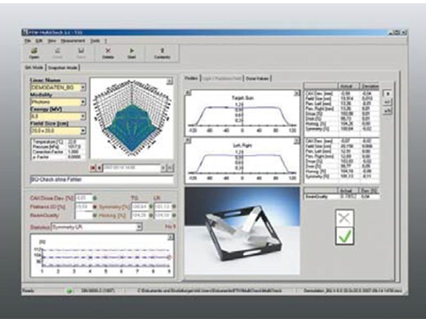The width and height of the screenshot is (426, 319).
Task: Click the green status light in status bar
Action: pyautogui.click(x=69, y=291)
